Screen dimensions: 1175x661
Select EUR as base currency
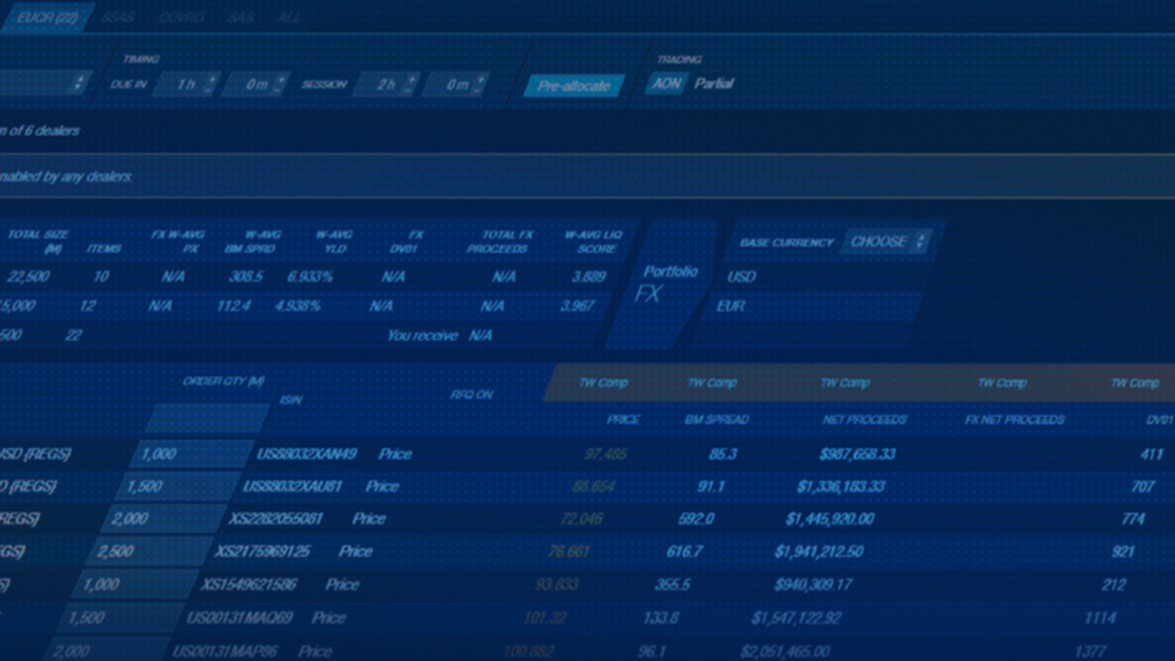[733, 306]
